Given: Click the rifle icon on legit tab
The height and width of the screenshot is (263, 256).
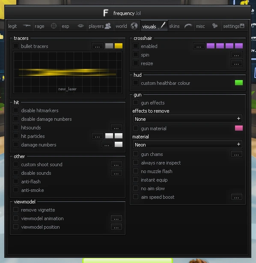Looking at the screenshot, I should pos(27,26).
